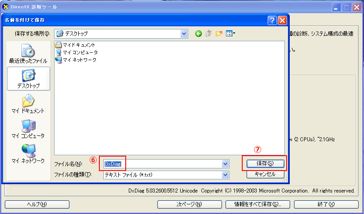Viewport: 364px width, 214px height.
Task: Expand the ファイル名 dropdown arrow
Action: [225, 164]
